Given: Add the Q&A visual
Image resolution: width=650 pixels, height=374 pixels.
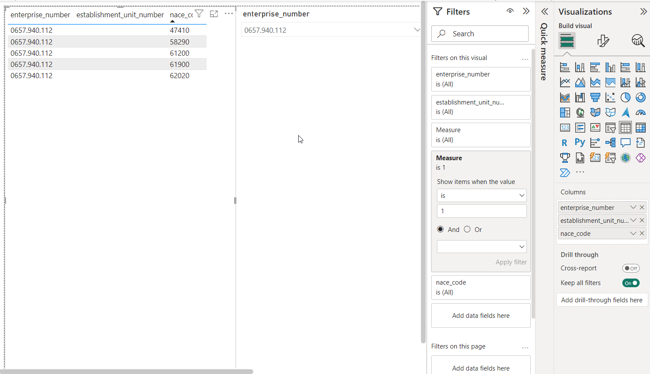Looking at the screenshot, I should 625,143.
